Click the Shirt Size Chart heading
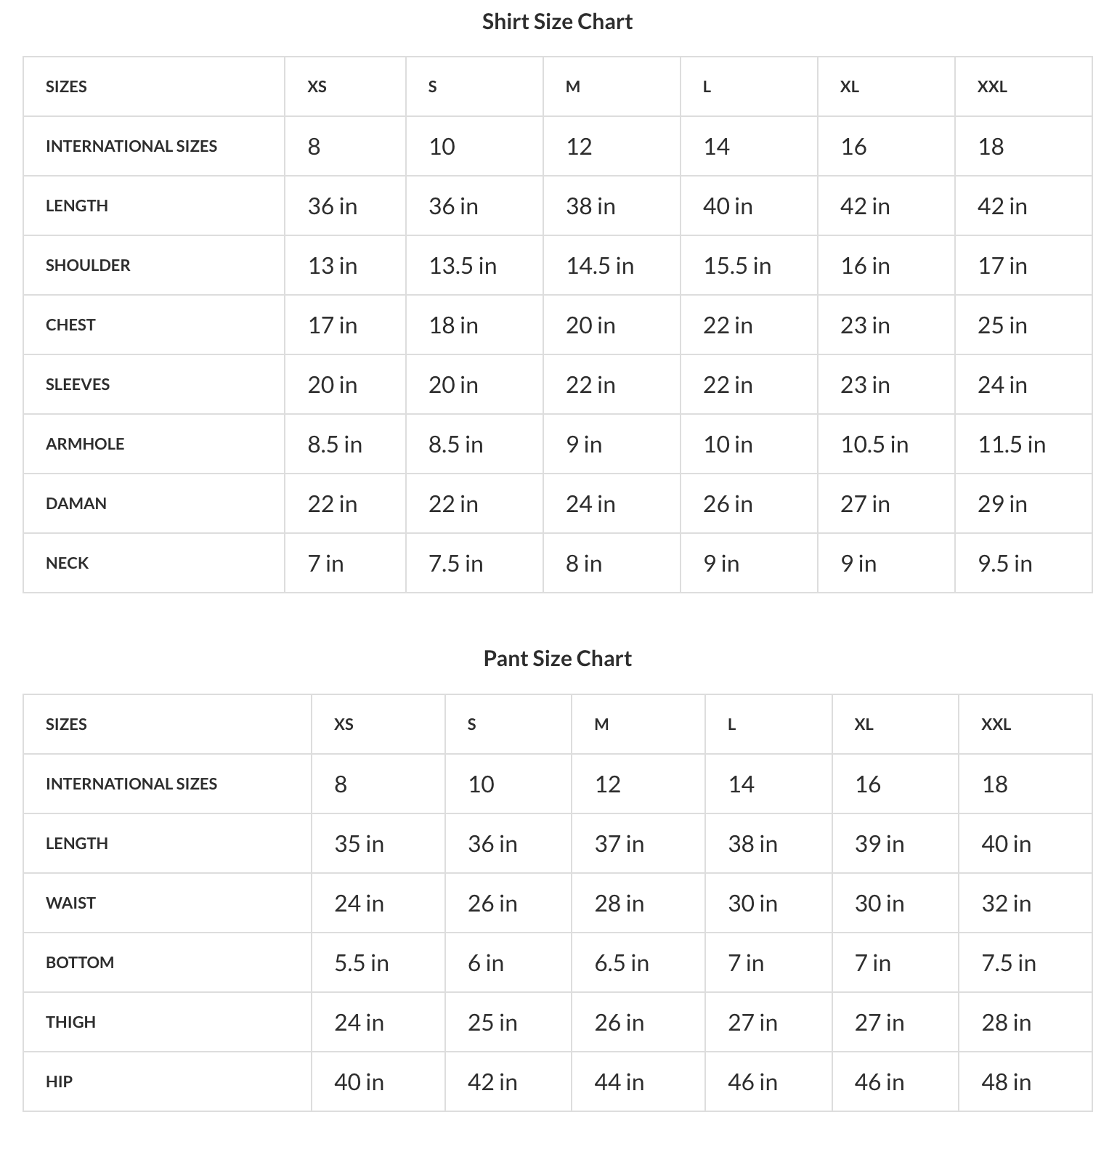This screenshot has width=1117, height=1165. coord(557,22)
